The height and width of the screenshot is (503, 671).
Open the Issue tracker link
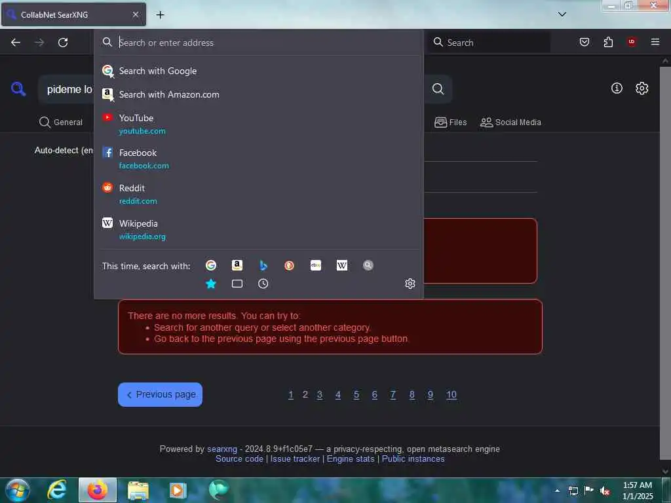click(x=295, y=459)
